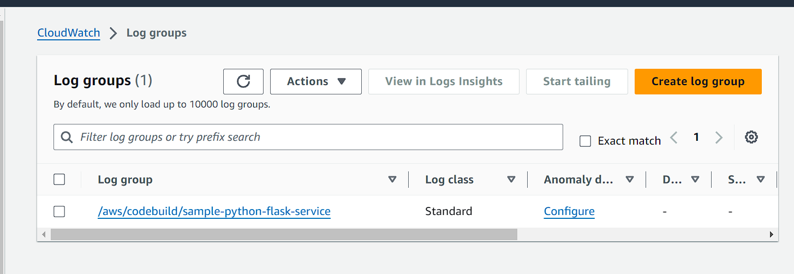Refresh the log groups list
The image size is (794, 274).
[x=243, y=81]
